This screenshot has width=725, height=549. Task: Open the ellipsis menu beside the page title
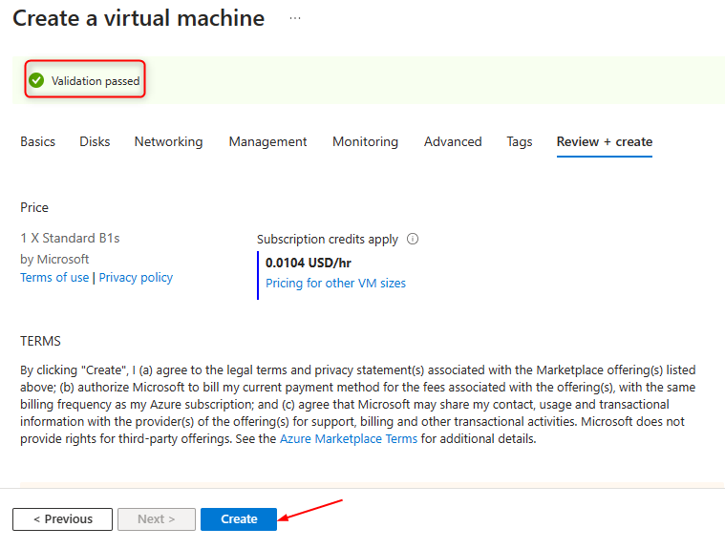[x=295, y=18]
